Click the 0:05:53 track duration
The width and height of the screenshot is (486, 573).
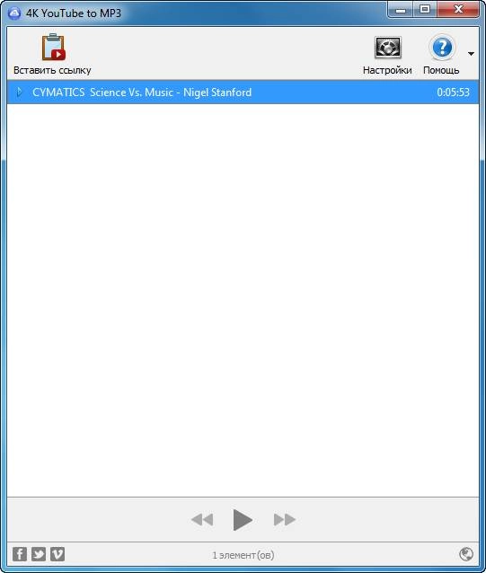pos(453,93)
